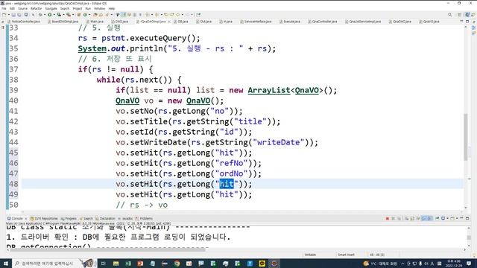Click the Open Perspective icon

coord(460,15)
